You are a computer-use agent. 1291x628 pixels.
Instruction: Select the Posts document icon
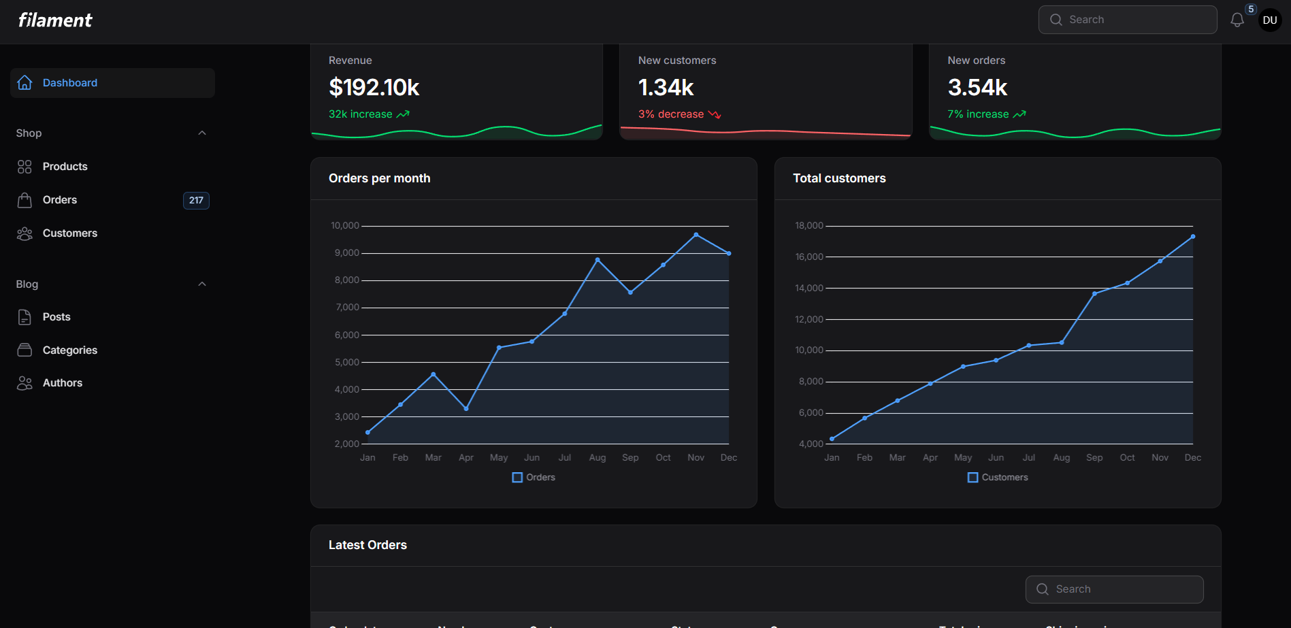24,316
